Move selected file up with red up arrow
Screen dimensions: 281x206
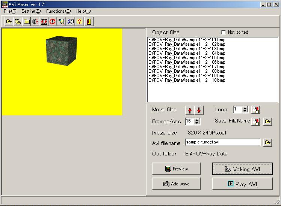click(x=190, y=110)
